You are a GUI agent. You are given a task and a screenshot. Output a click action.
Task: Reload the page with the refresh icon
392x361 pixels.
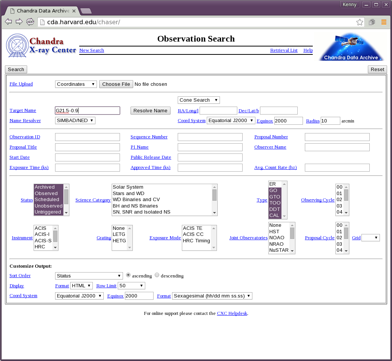[x=30, y=22]
